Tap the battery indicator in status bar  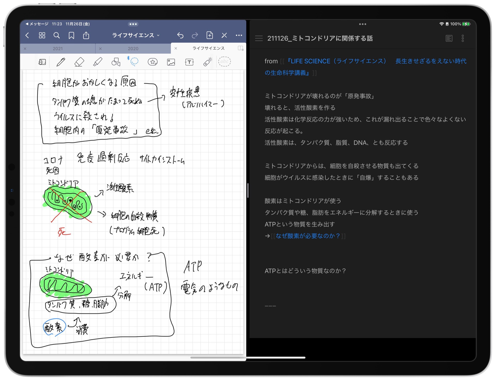pos(466,24)
